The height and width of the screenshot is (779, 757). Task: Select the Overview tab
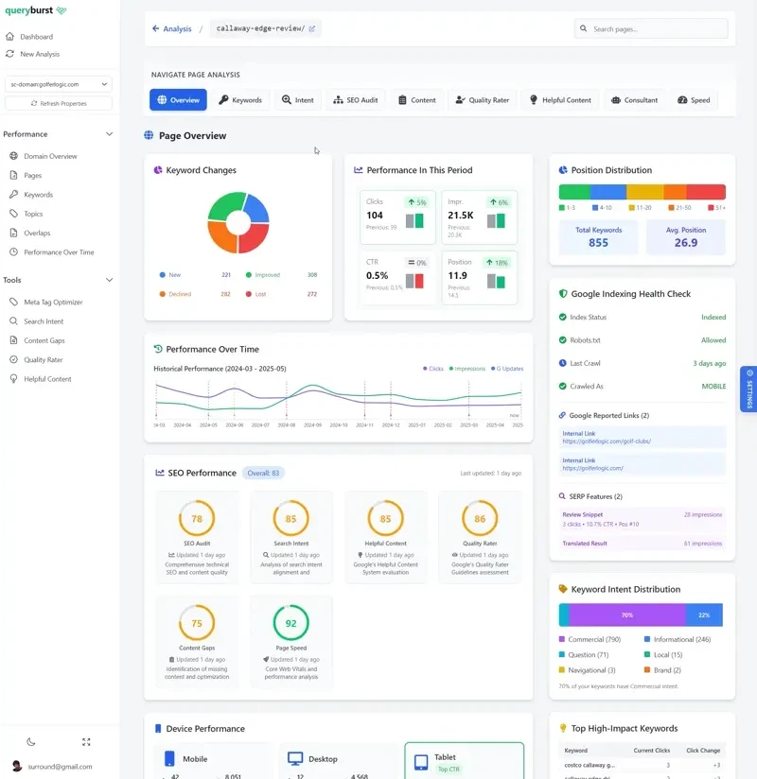pos(178,100)
